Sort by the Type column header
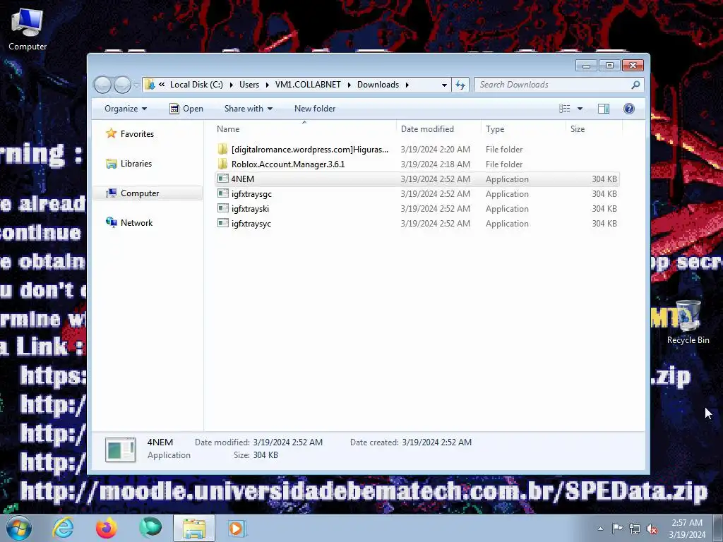Viewport: 723px width, 542px height. (523, 129)
